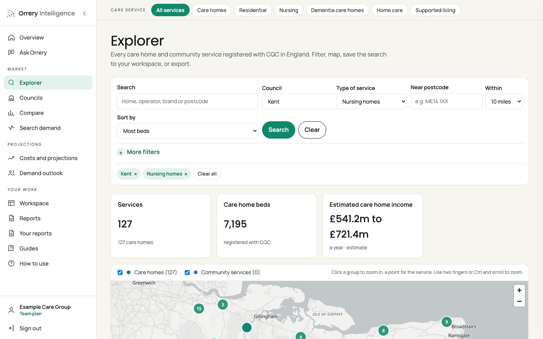
Task: Click the Sign out arrow icon
Action: (11, 328)
